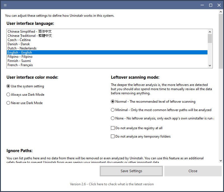Click language list scroll up arrow
The image size is (224, 192).
210,32
